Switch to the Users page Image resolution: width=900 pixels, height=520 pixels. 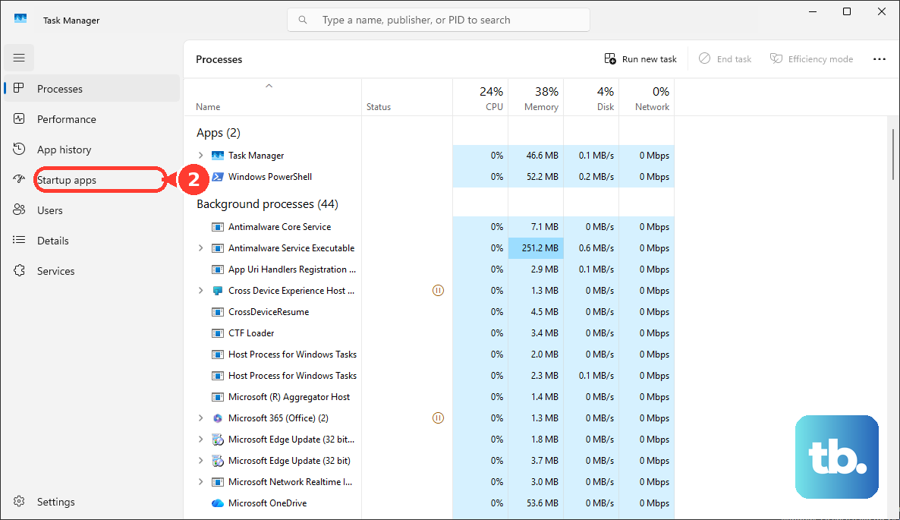92,210
